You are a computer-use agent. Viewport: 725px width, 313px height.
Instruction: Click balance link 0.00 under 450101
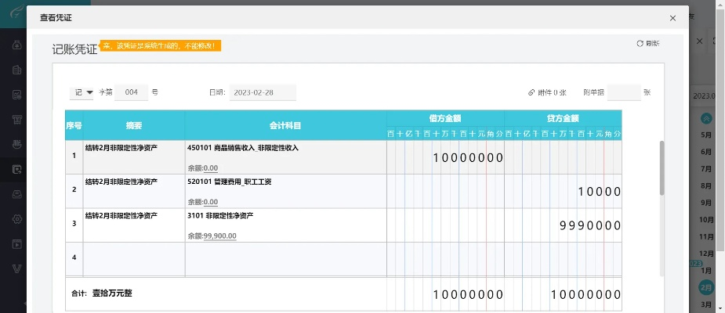(210, 167)
